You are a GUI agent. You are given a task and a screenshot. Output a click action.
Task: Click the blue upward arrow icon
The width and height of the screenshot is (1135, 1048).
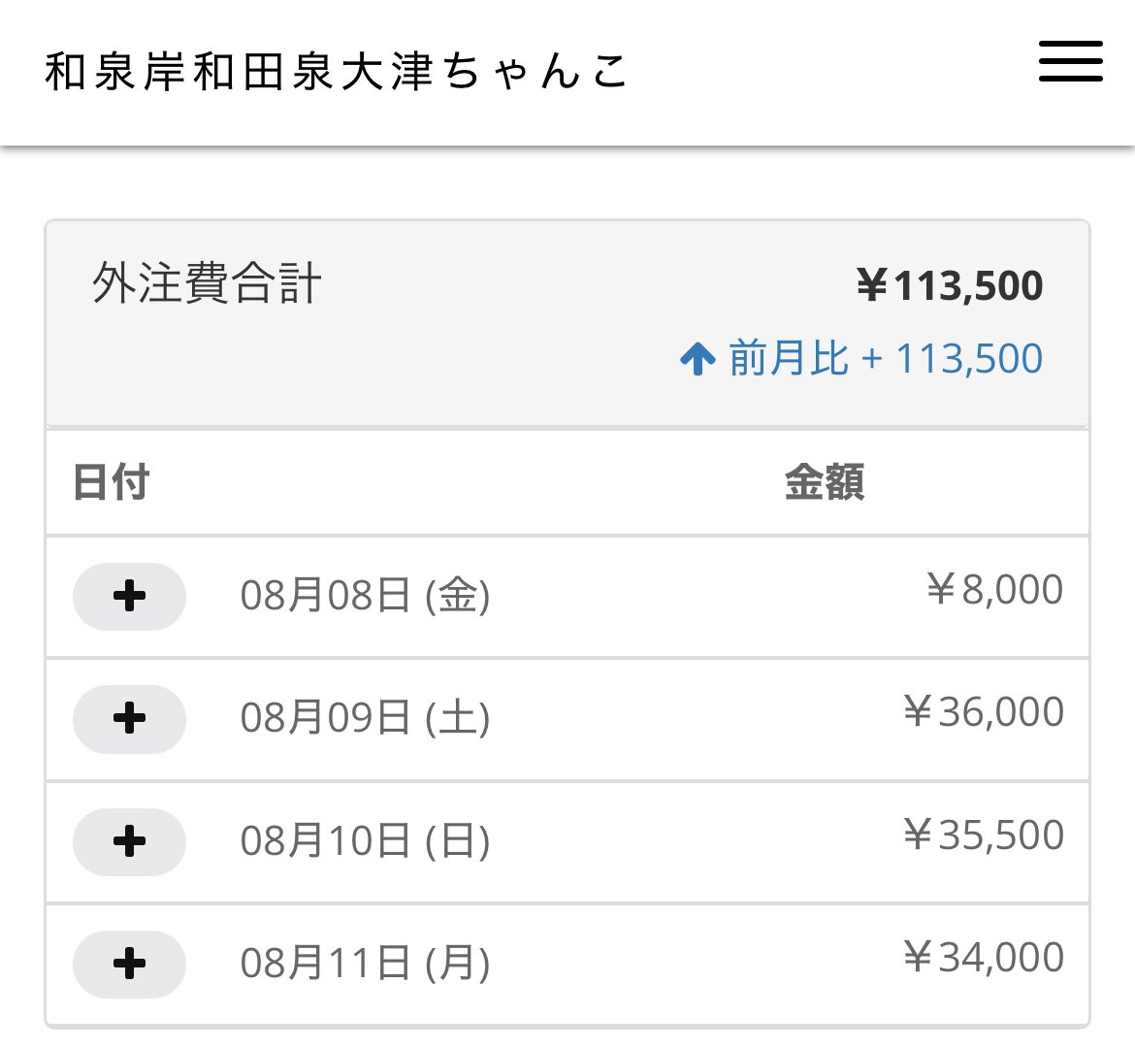[700, 358]
